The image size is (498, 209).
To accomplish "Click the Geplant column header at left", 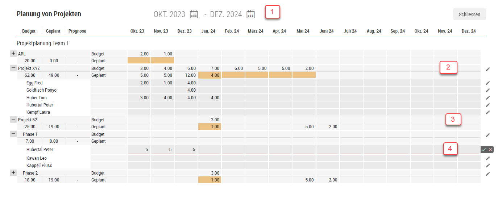I will click(x=53, y=31).
